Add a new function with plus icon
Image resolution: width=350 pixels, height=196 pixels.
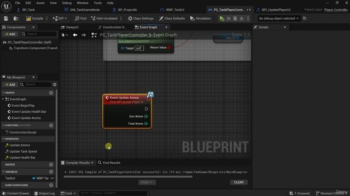click(51, 125)
